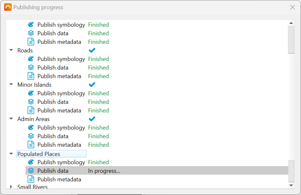Click the Publish data icon under Populated Places
The width and height of the screenshot is (301, 195).
tap(31, 171)
